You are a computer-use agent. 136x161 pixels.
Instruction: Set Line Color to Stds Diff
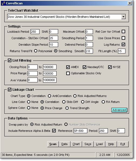pyautogui.click(x=64, y=102)
